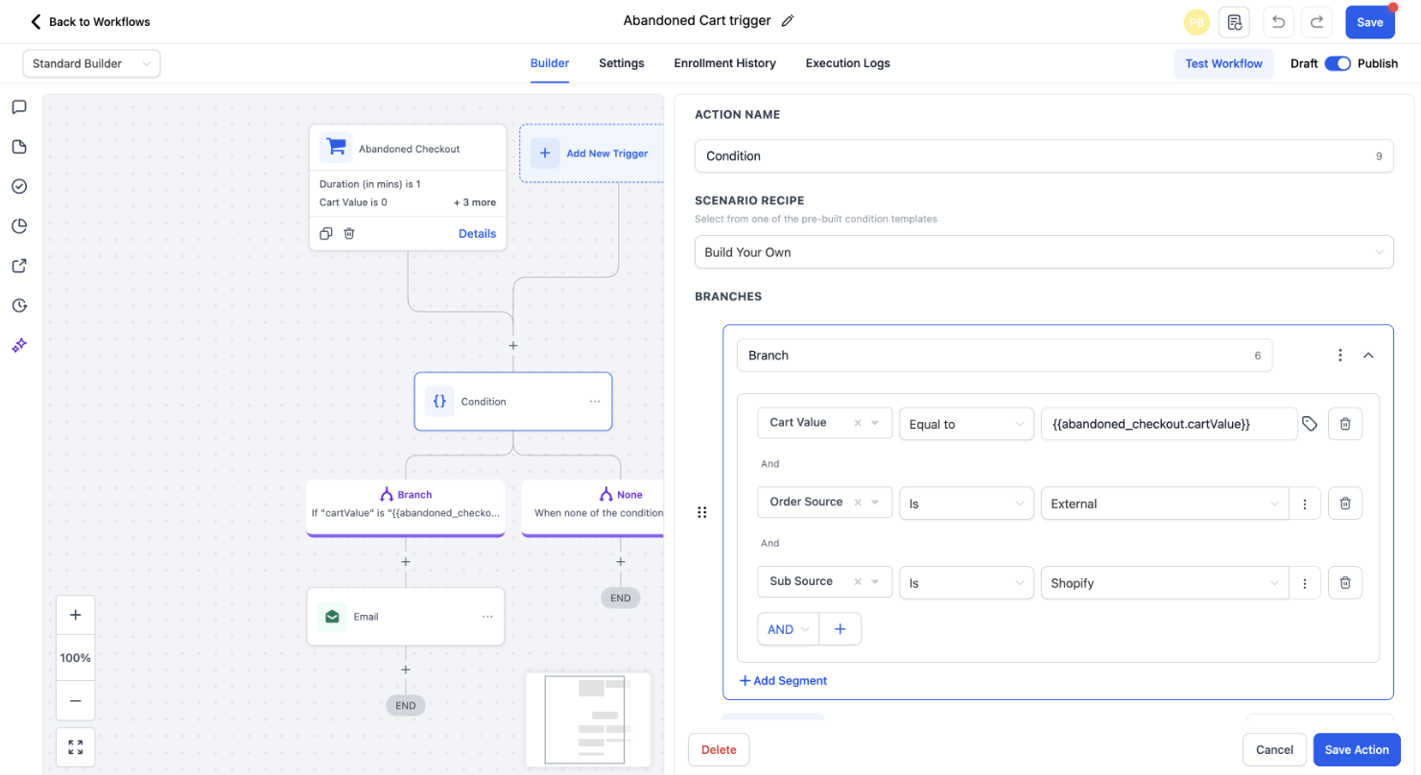Screen dimensions: 1421x775
Task: Delete the Sub Source condition row
Action: (1345, 583)
